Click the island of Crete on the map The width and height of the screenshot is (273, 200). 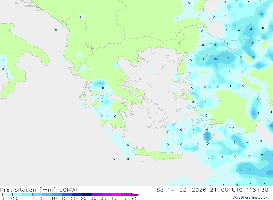coord(158,154)
